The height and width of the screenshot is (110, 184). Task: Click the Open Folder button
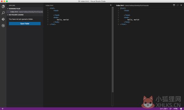coord(25,24)
